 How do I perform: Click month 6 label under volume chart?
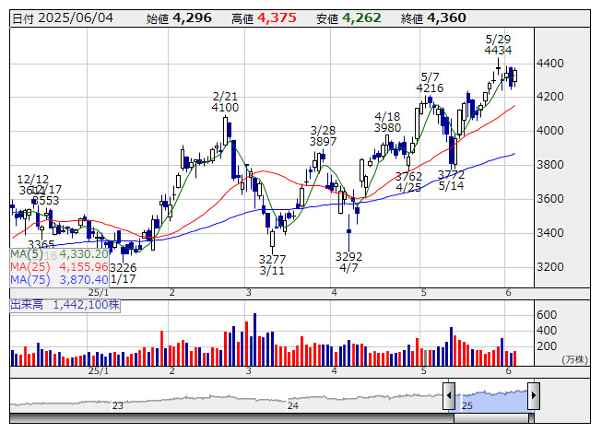pos(508,371)
